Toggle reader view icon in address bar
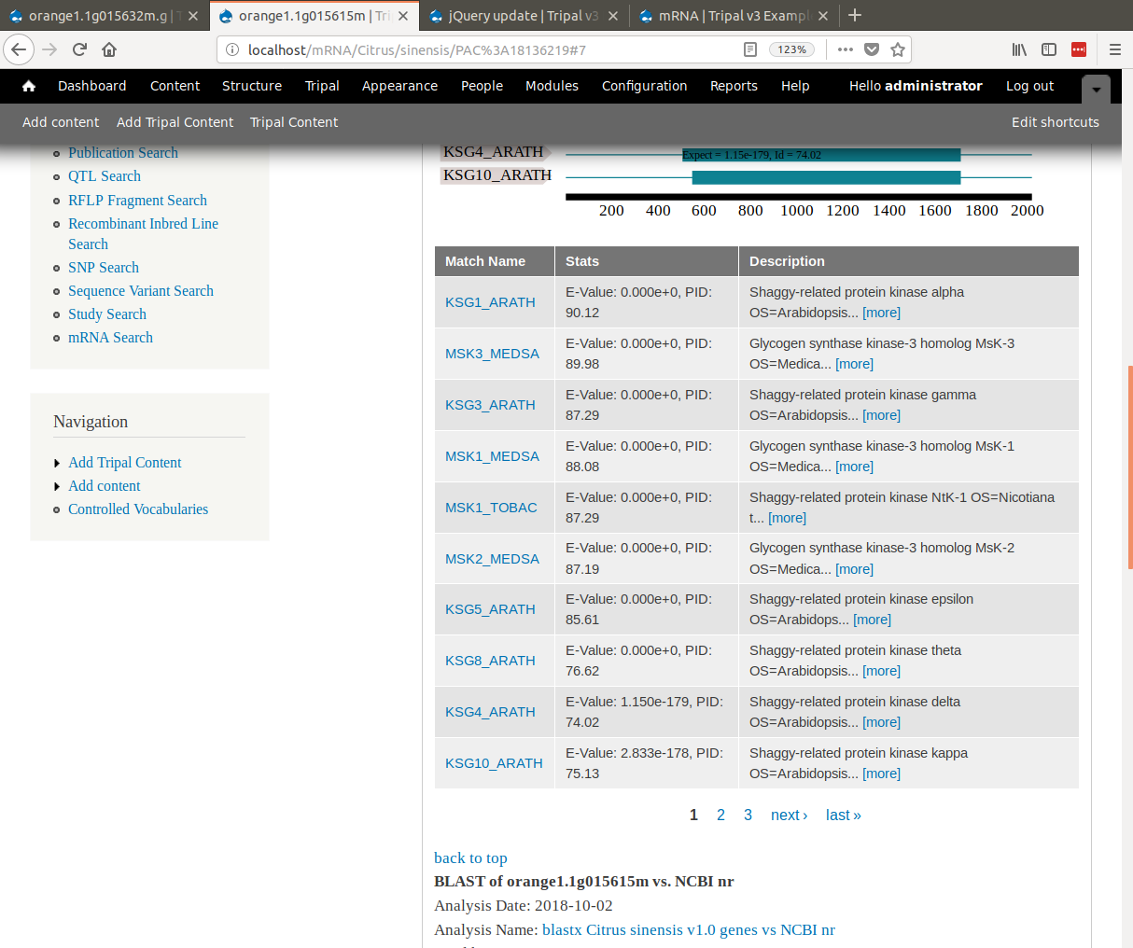The height and width of the screenshot is (948, 1133). [x=750, y=49]
